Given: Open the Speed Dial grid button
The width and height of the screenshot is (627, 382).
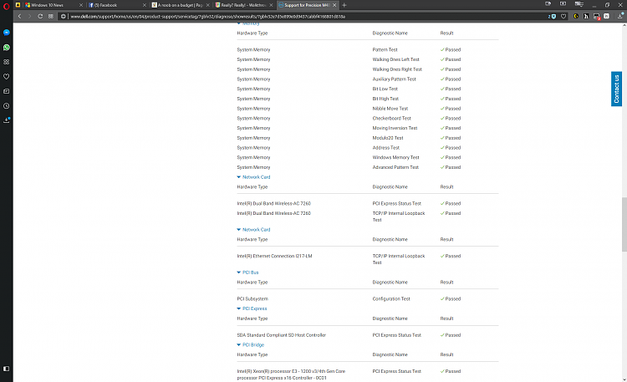Looking at the screenshot, I should coord(51,17).
